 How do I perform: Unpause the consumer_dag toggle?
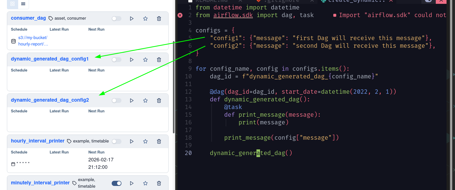click(116, 19)
